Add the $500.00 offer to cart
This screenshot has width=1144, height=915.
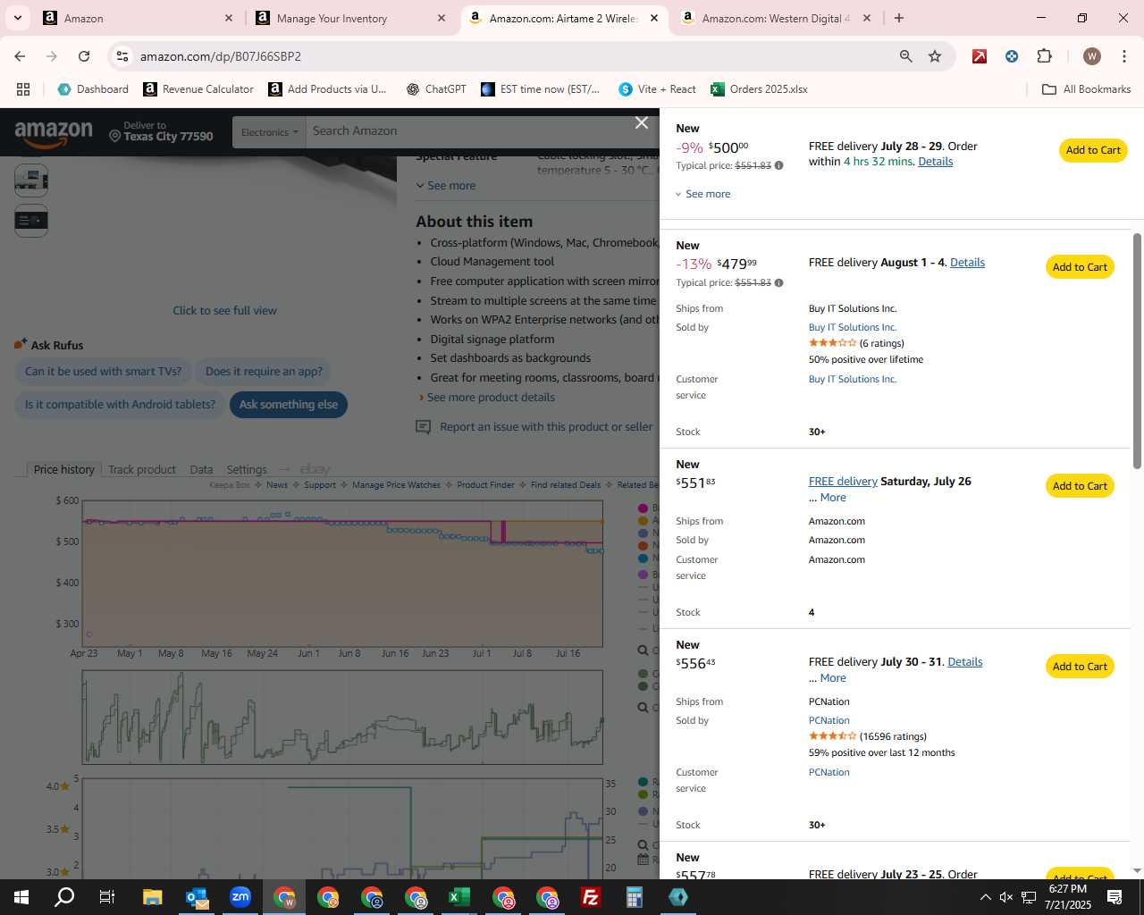(x=1092, y=150)
